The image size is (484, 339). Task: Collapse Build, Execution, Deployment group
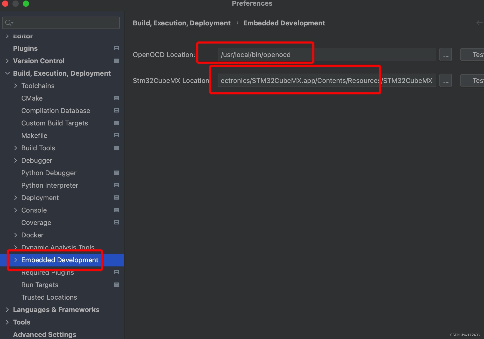click(x=7, y=73)
